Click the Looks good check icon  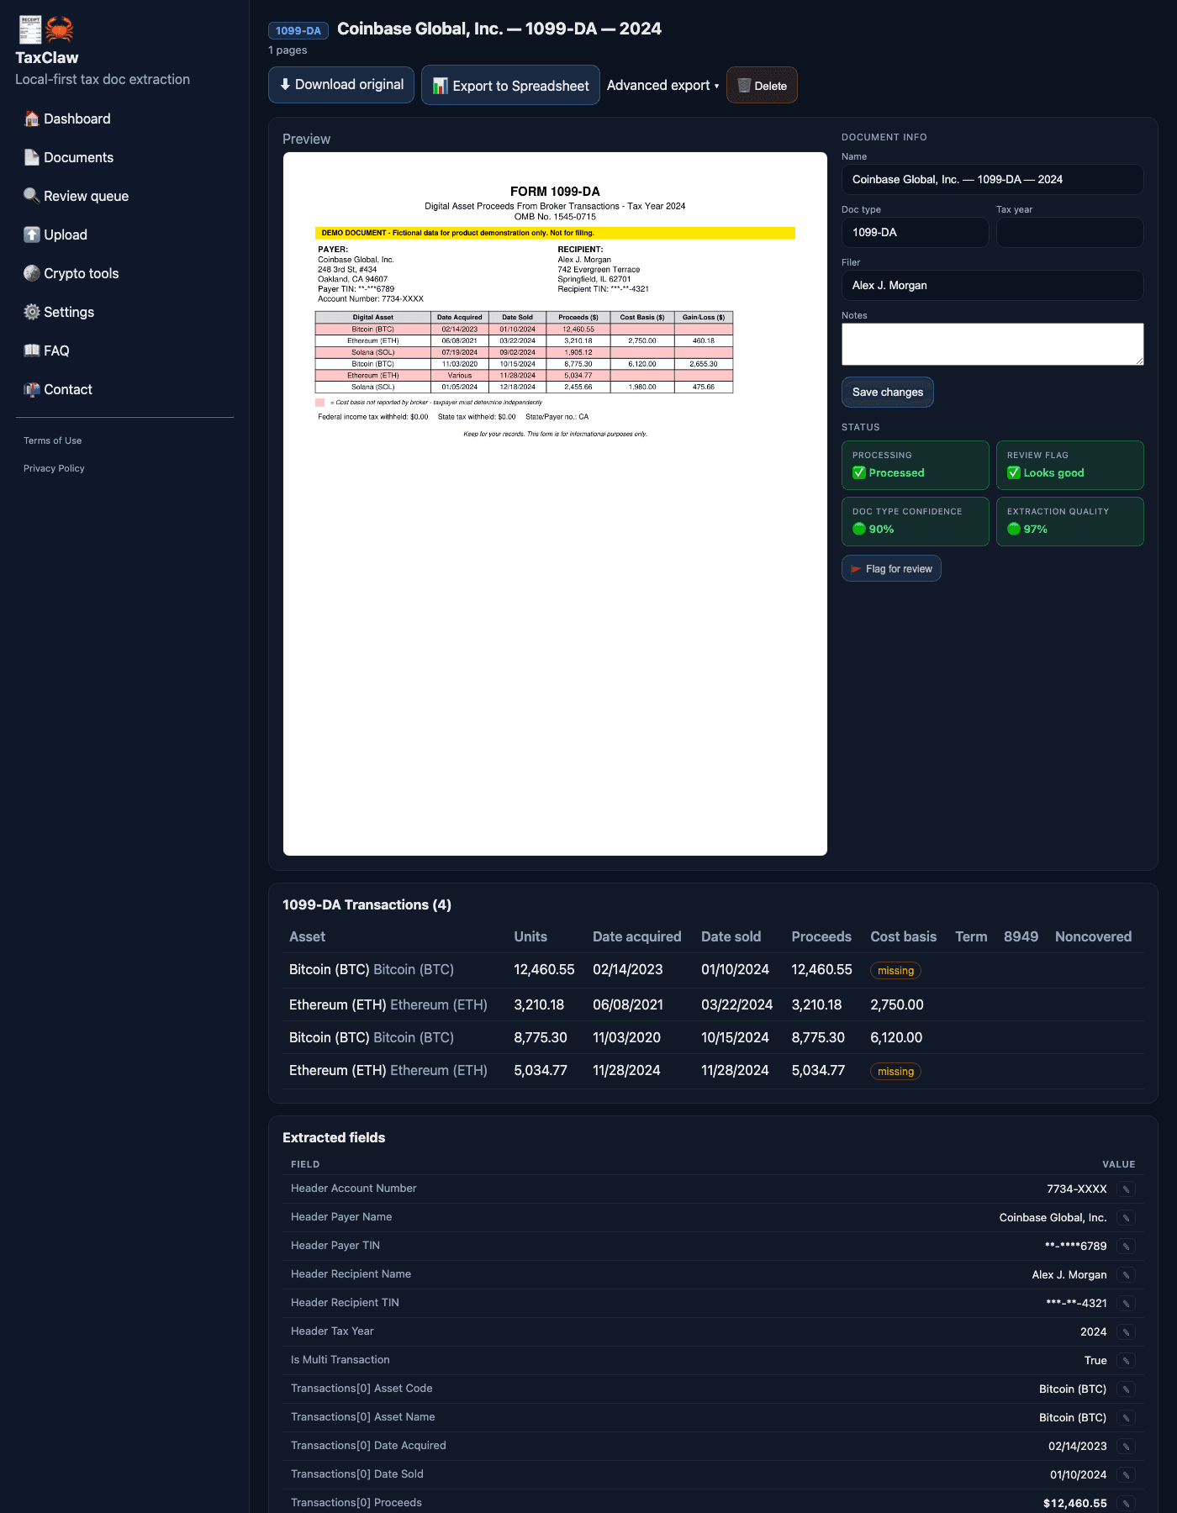point(1014,472)
